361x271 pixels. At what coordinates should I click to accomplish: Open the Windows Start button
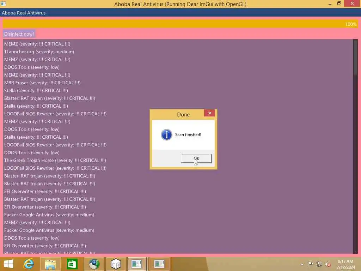(9, 264)
